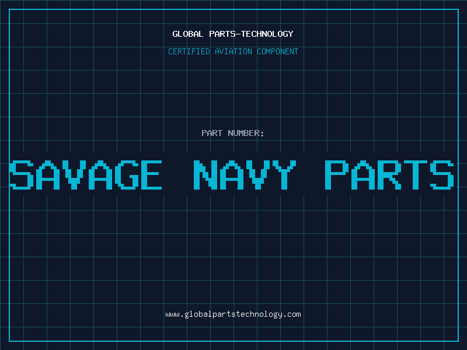The width and height of the screenshot is (467, 350).
Task: Click the word NUMBER: in the label
Action: (246, 133)
